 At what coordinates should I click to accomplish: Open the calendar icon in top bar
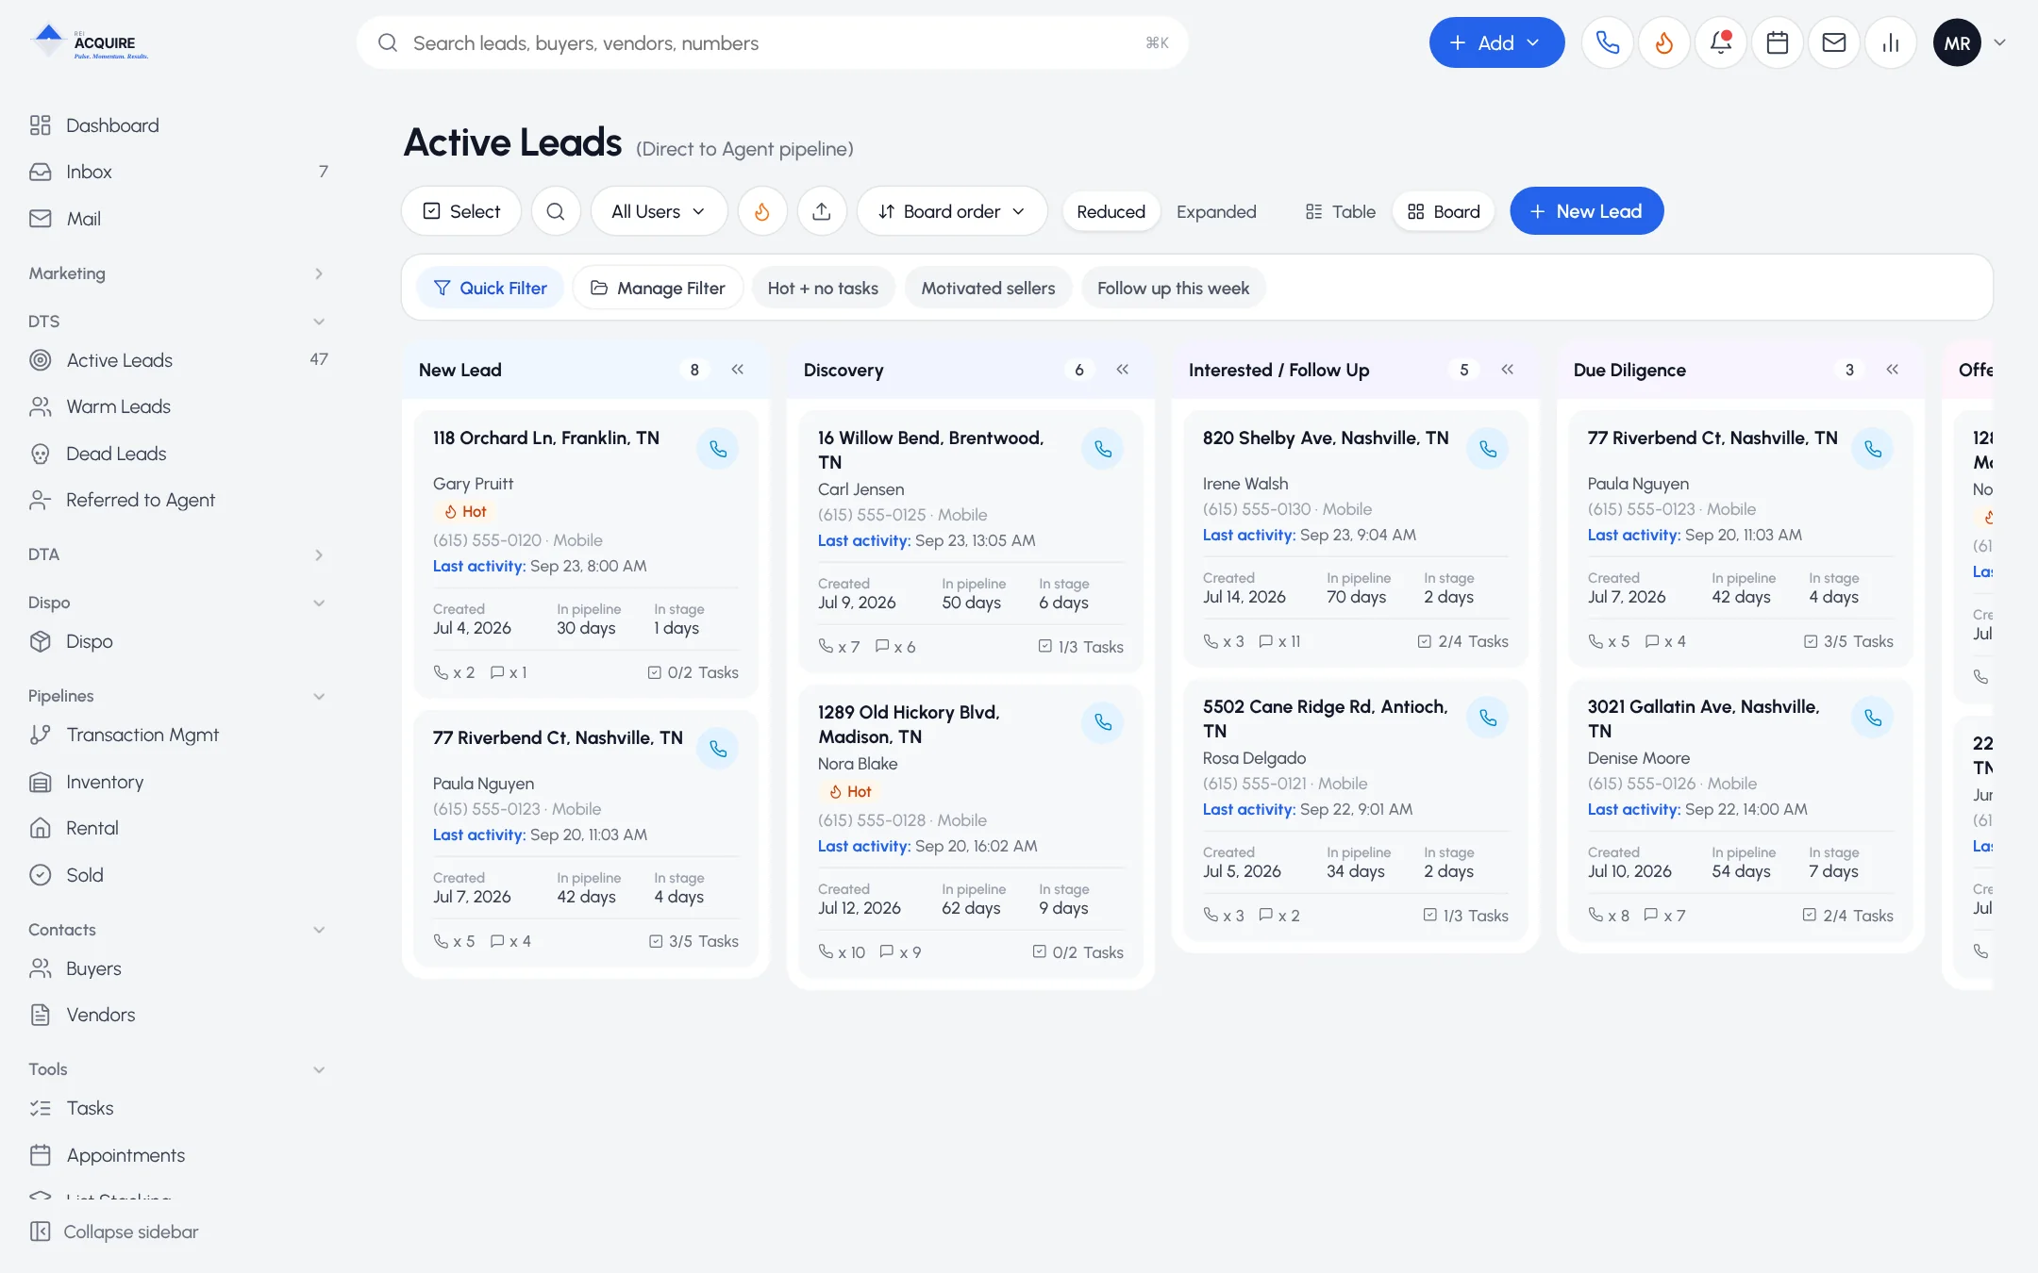[x=1778, y=42]
